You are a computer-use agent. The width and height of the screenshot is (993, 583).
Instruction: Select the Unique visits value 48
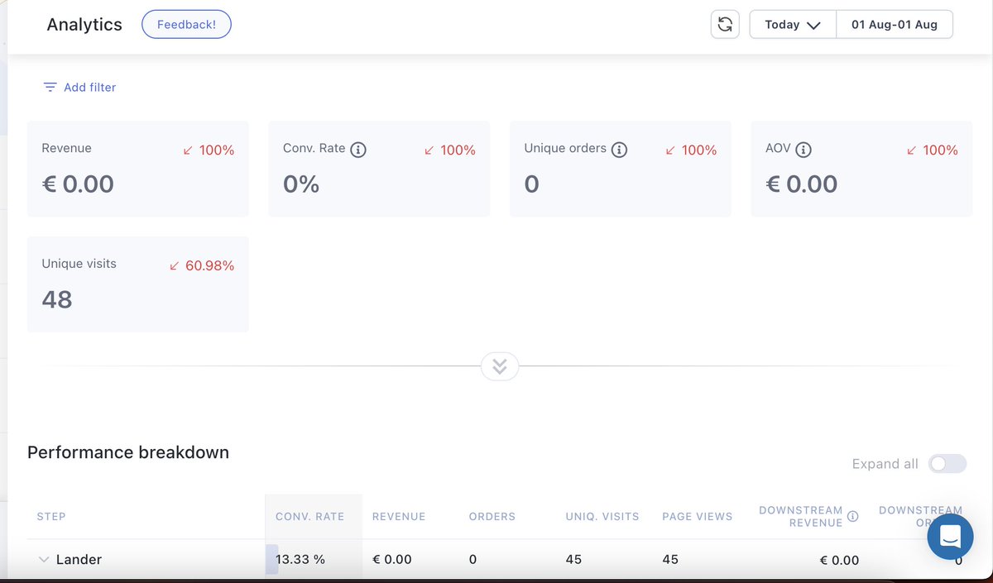(x=57, y=299)
